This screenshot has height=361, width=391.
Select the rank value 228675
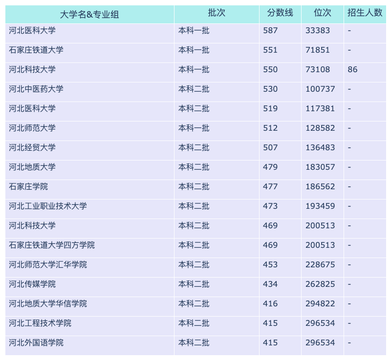point(320,264)
